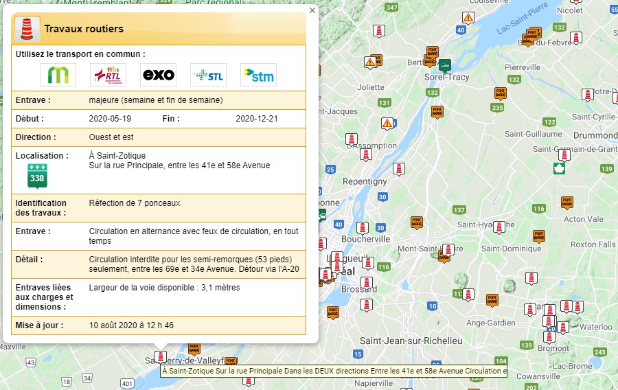Open warning triangle marker near highway 40
Viewport: 618px width, 390px height.
pos(468,18)
